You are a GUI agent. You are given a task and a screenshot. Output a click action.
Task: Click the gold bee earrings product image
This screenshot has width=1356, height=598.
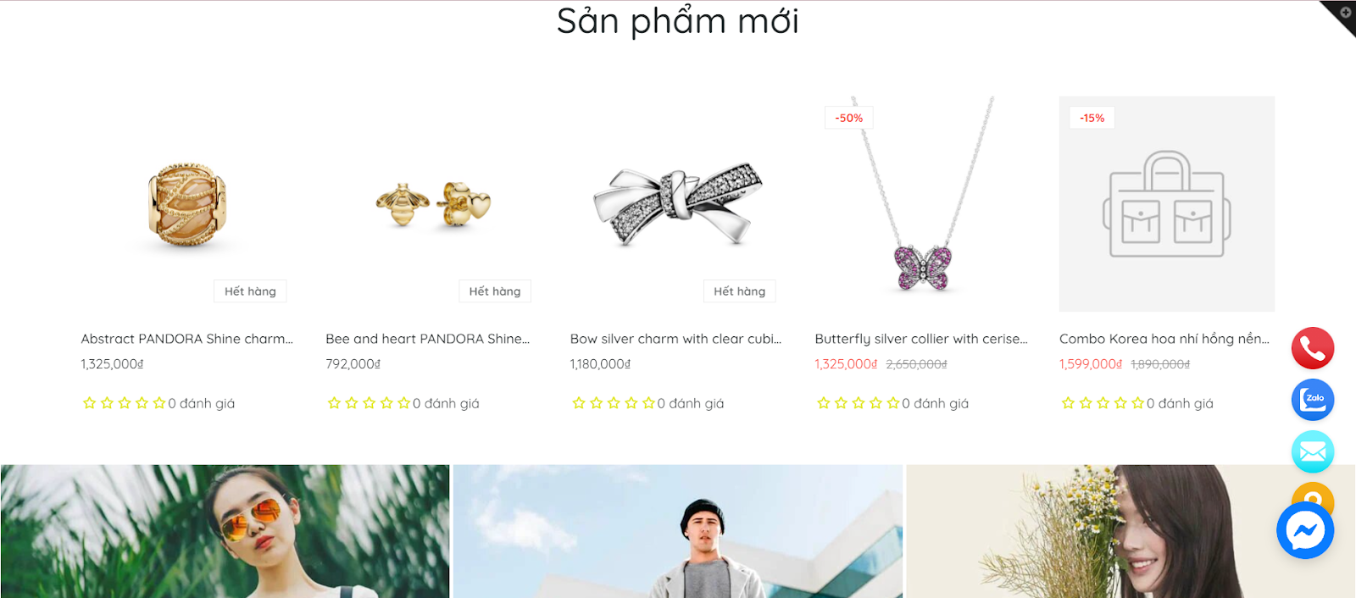[433, 204]
